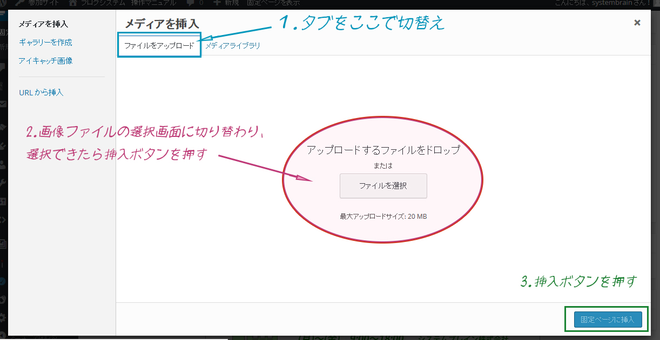Select メディアを挿入 in the left menu
660x340 pixels.
point(43,24)
